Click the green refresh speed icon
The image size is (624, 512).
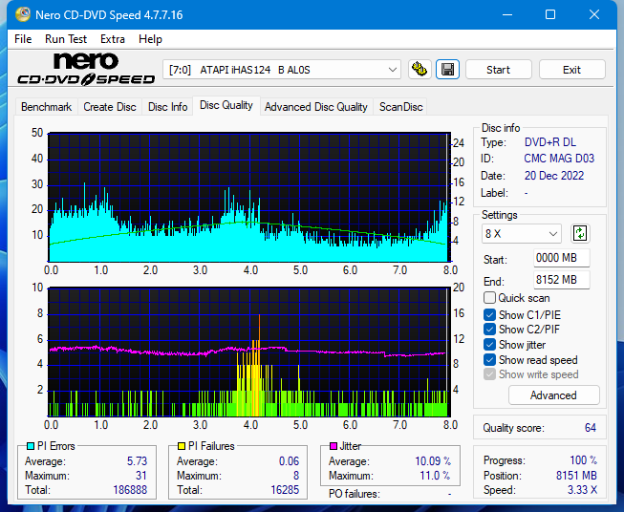580,233
